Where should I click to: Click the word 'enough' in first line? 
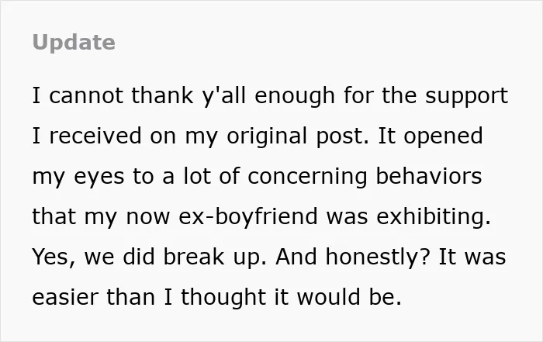295,98
